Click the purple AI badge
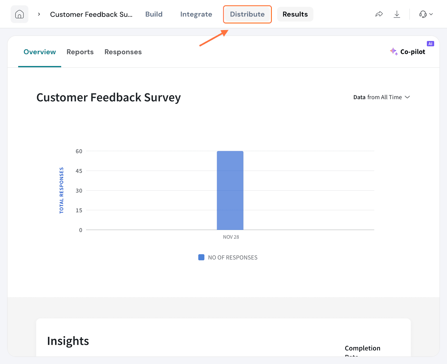This screenshot has height=364, width=447. 430,44
